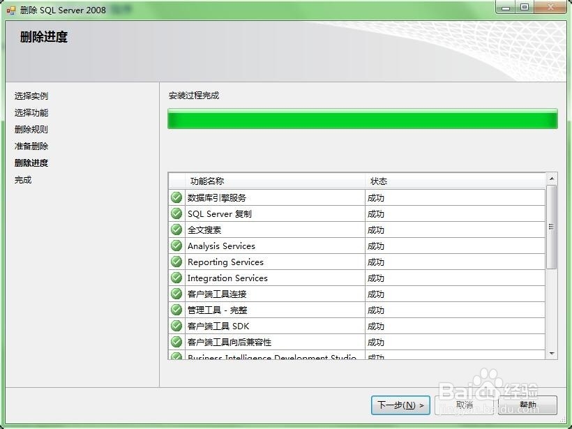Click the green check beside Reporting Services
This screenshot has height=429, width=572.
click(176, 262)
